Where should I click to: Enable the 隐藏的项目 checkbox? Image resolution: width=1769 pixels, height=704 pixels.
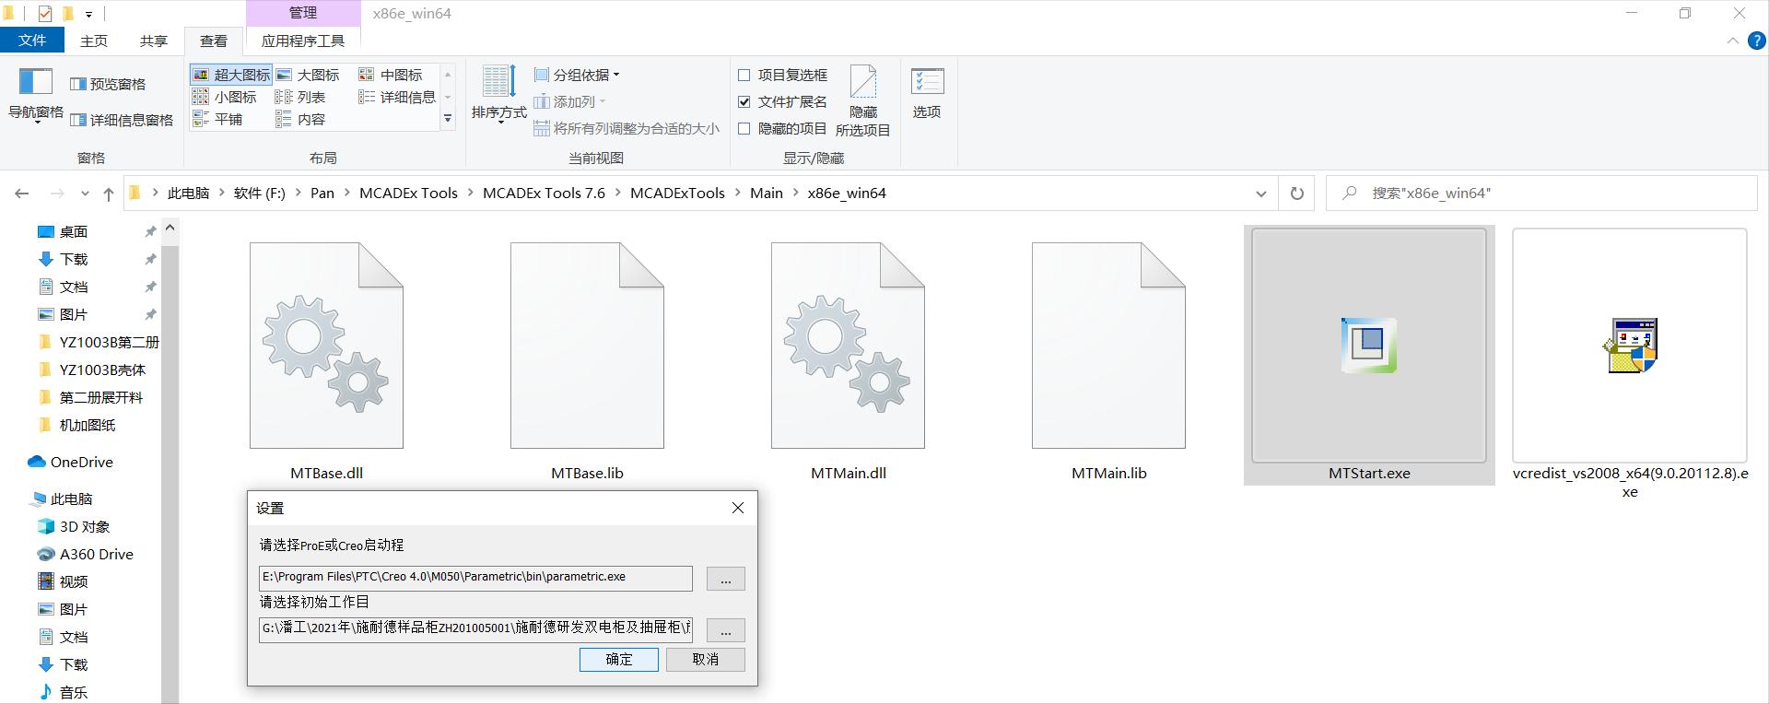click(x=744, y=129)
